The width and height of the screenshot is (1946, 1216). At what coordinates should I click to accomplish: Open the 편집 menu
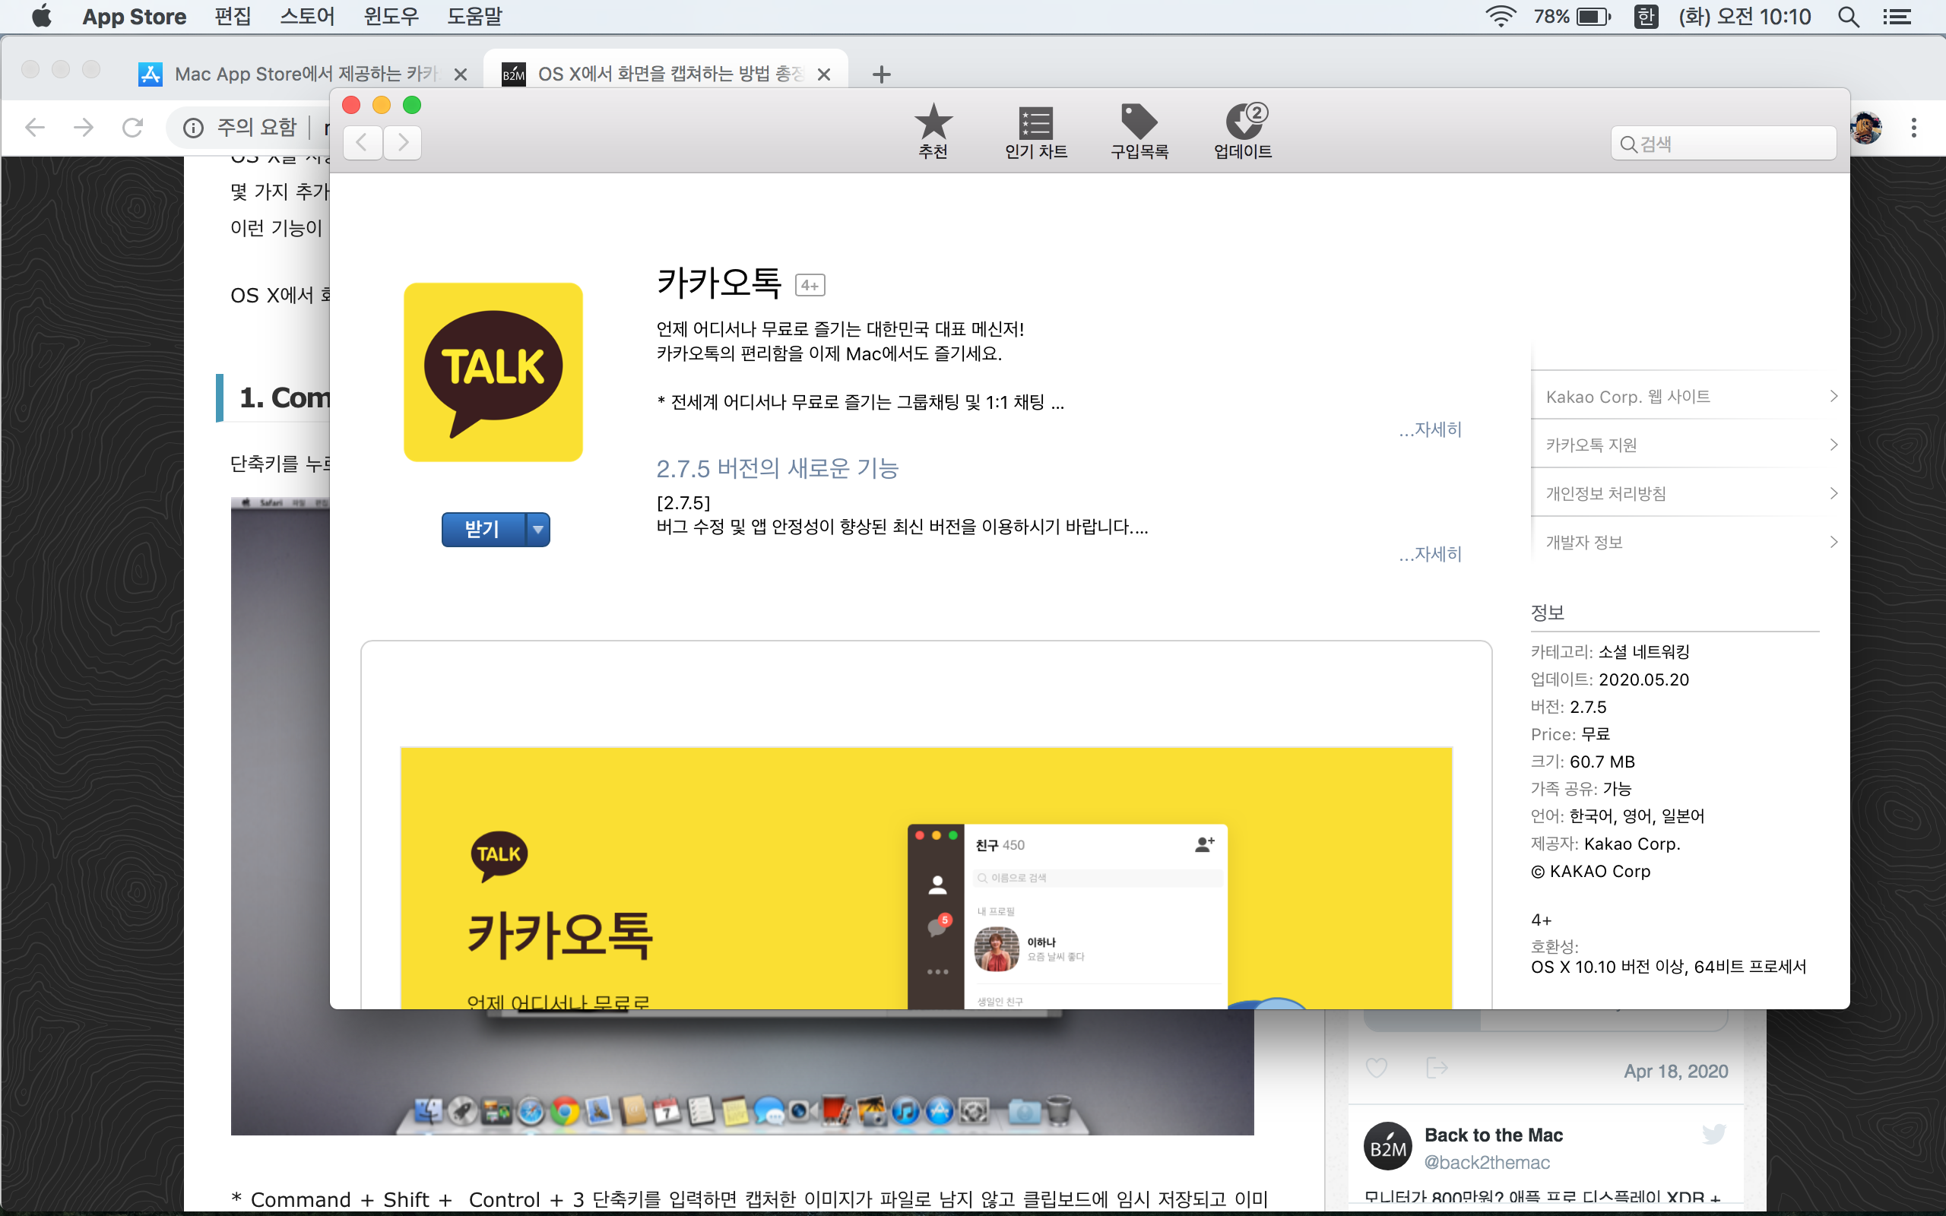click(x=233, y=16)
